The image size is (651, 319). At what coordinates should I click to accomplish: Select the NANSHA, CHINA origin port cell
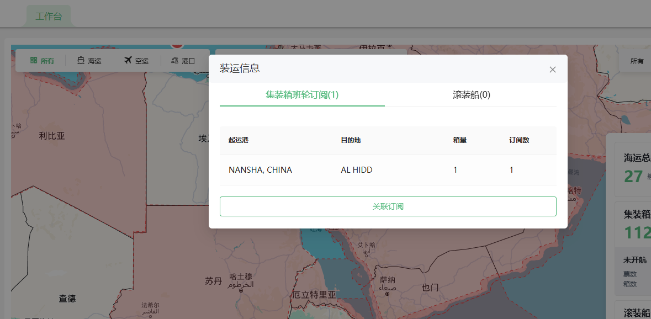[x=260, y=170]
